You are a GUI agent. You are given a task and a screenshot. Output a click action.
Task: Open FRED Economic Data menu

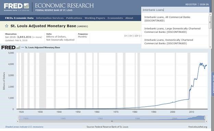(x=19, y=18)
